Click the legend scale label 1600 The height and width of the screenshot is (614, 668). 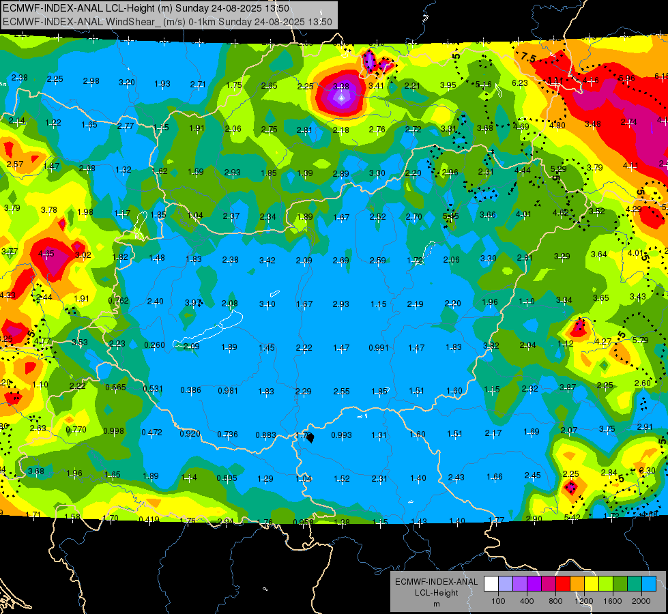click(613, 601)
